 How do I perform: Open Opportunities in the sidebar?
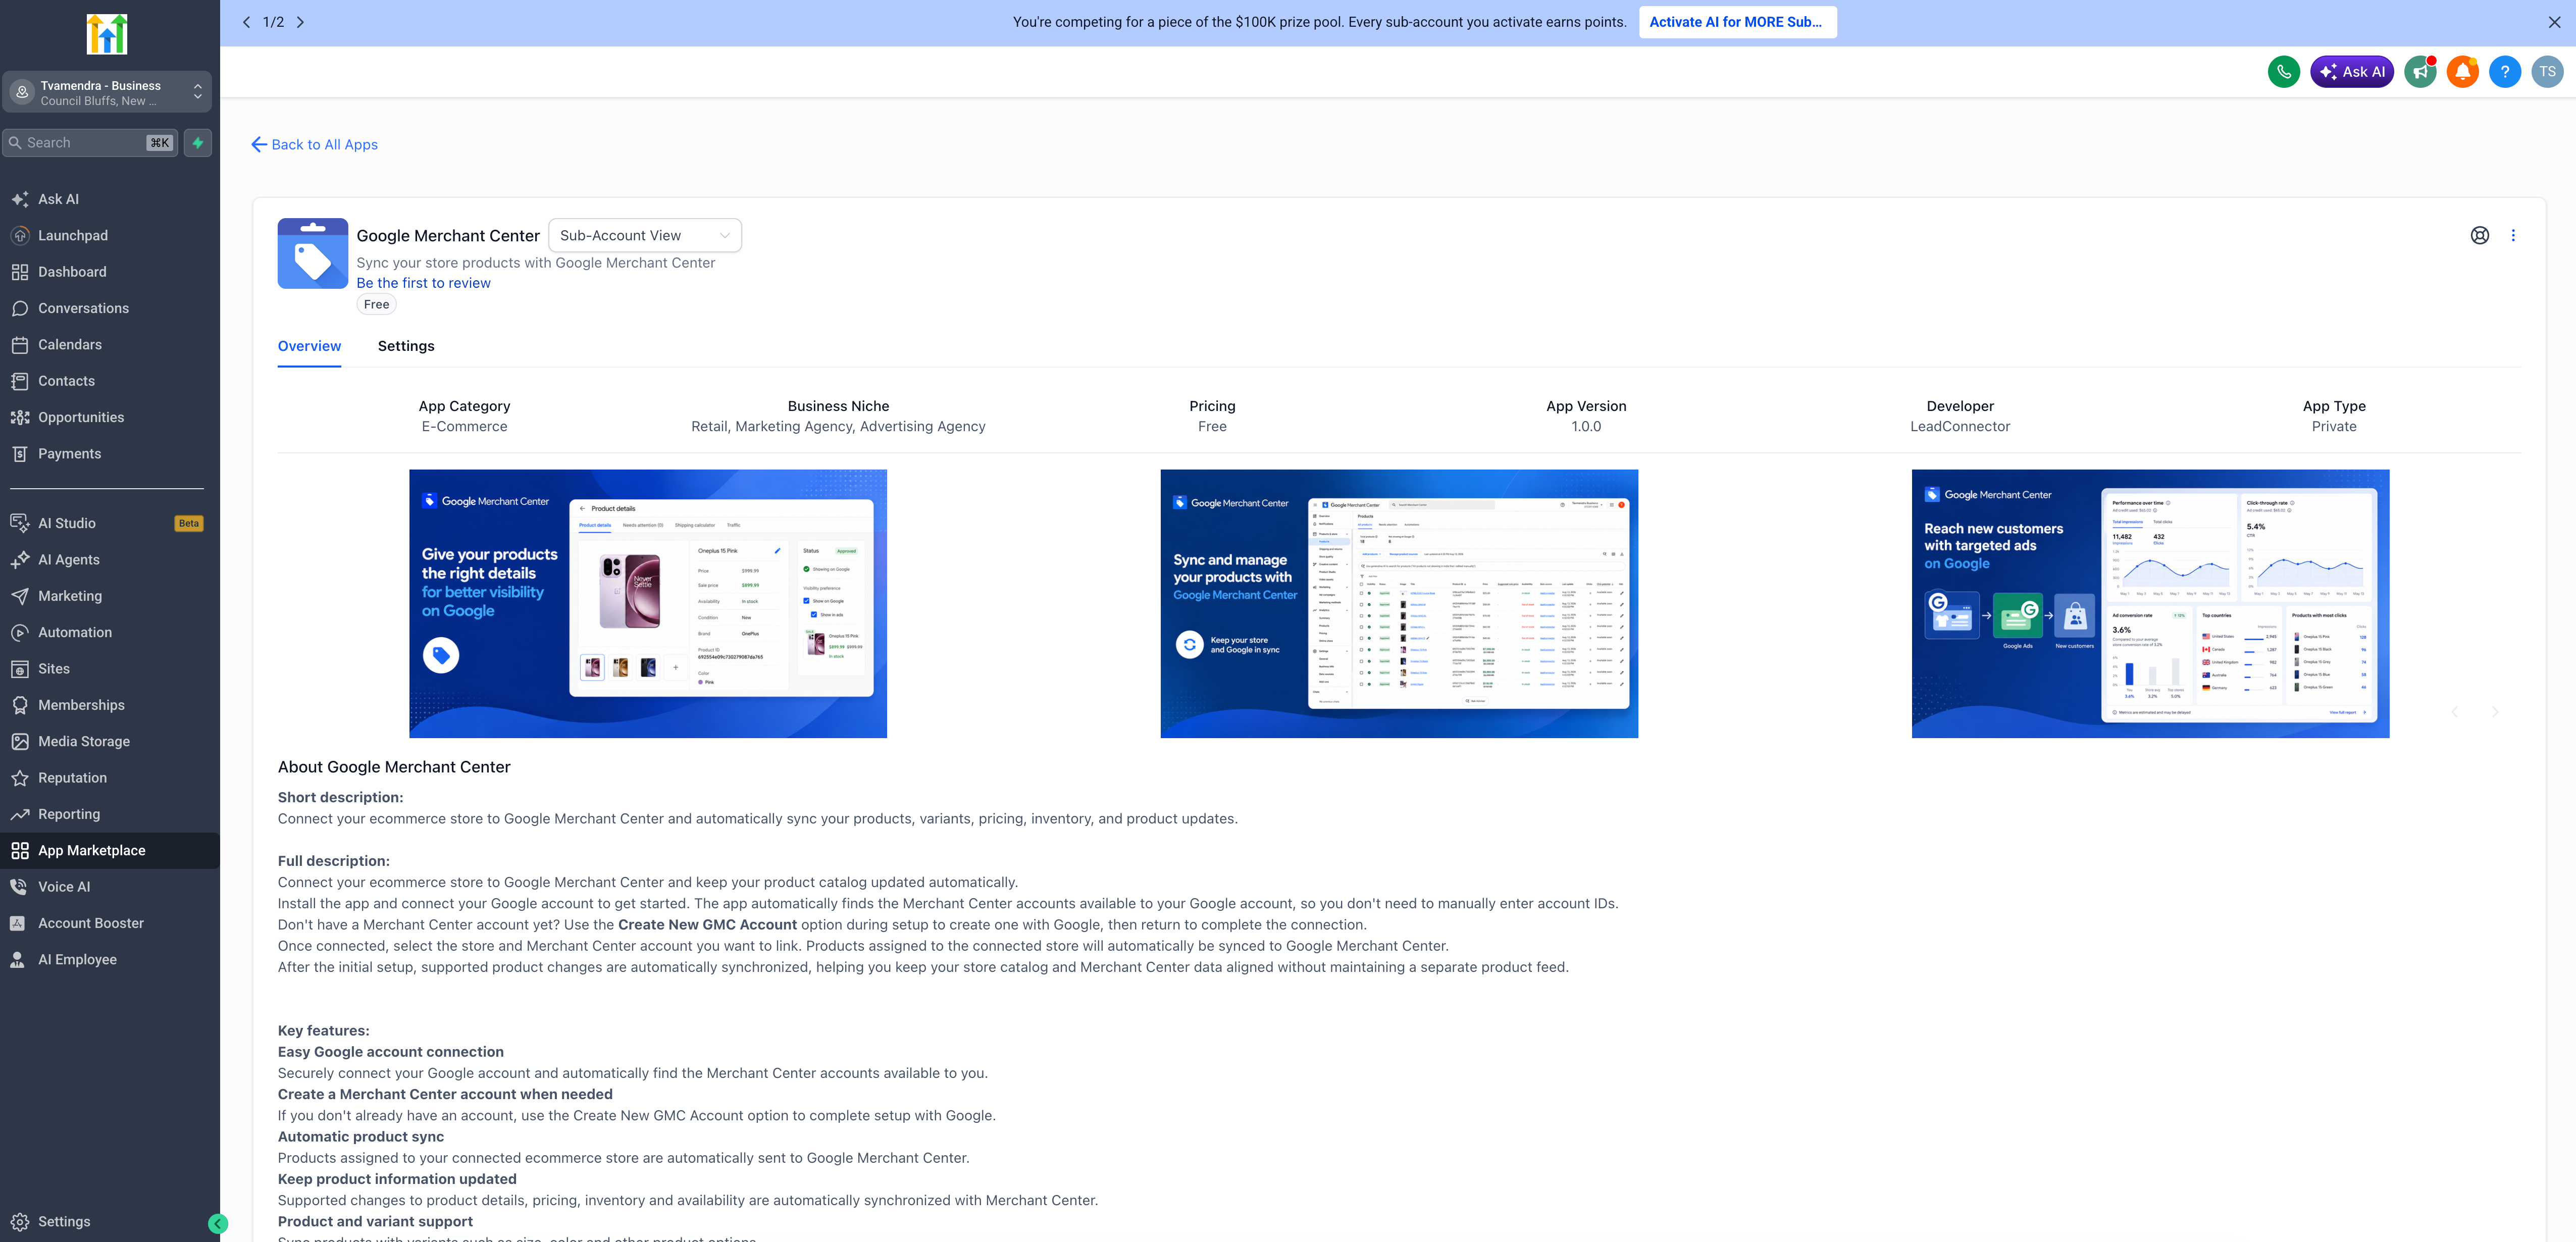[x=110, y=417]
